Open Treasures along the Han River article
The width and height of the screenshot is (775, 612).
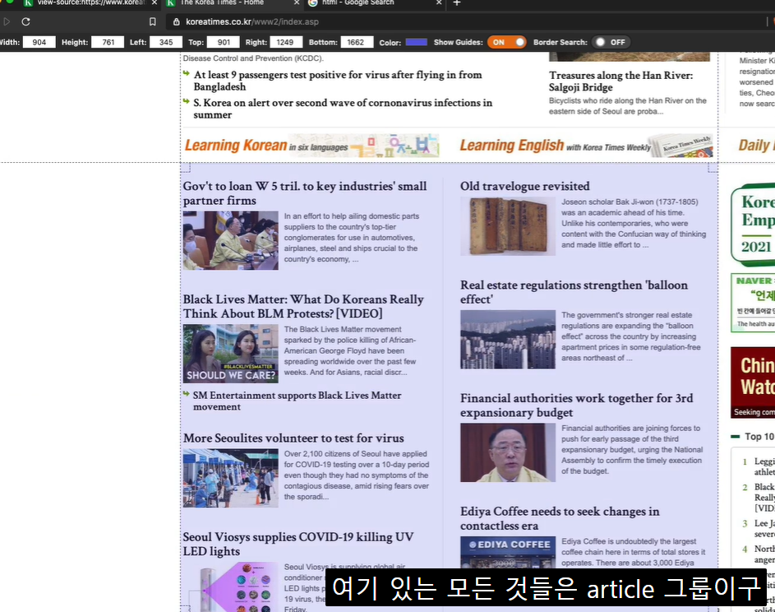pyautogui.click(x=620, y=81)
